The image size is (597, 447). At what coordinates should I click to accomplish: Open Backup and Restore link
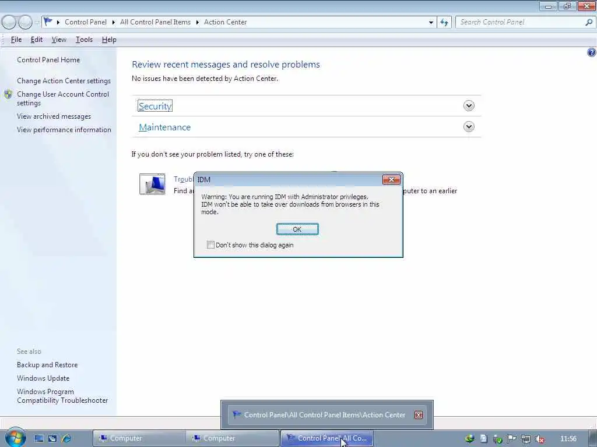pyautogui.click(x=47, y=364)
